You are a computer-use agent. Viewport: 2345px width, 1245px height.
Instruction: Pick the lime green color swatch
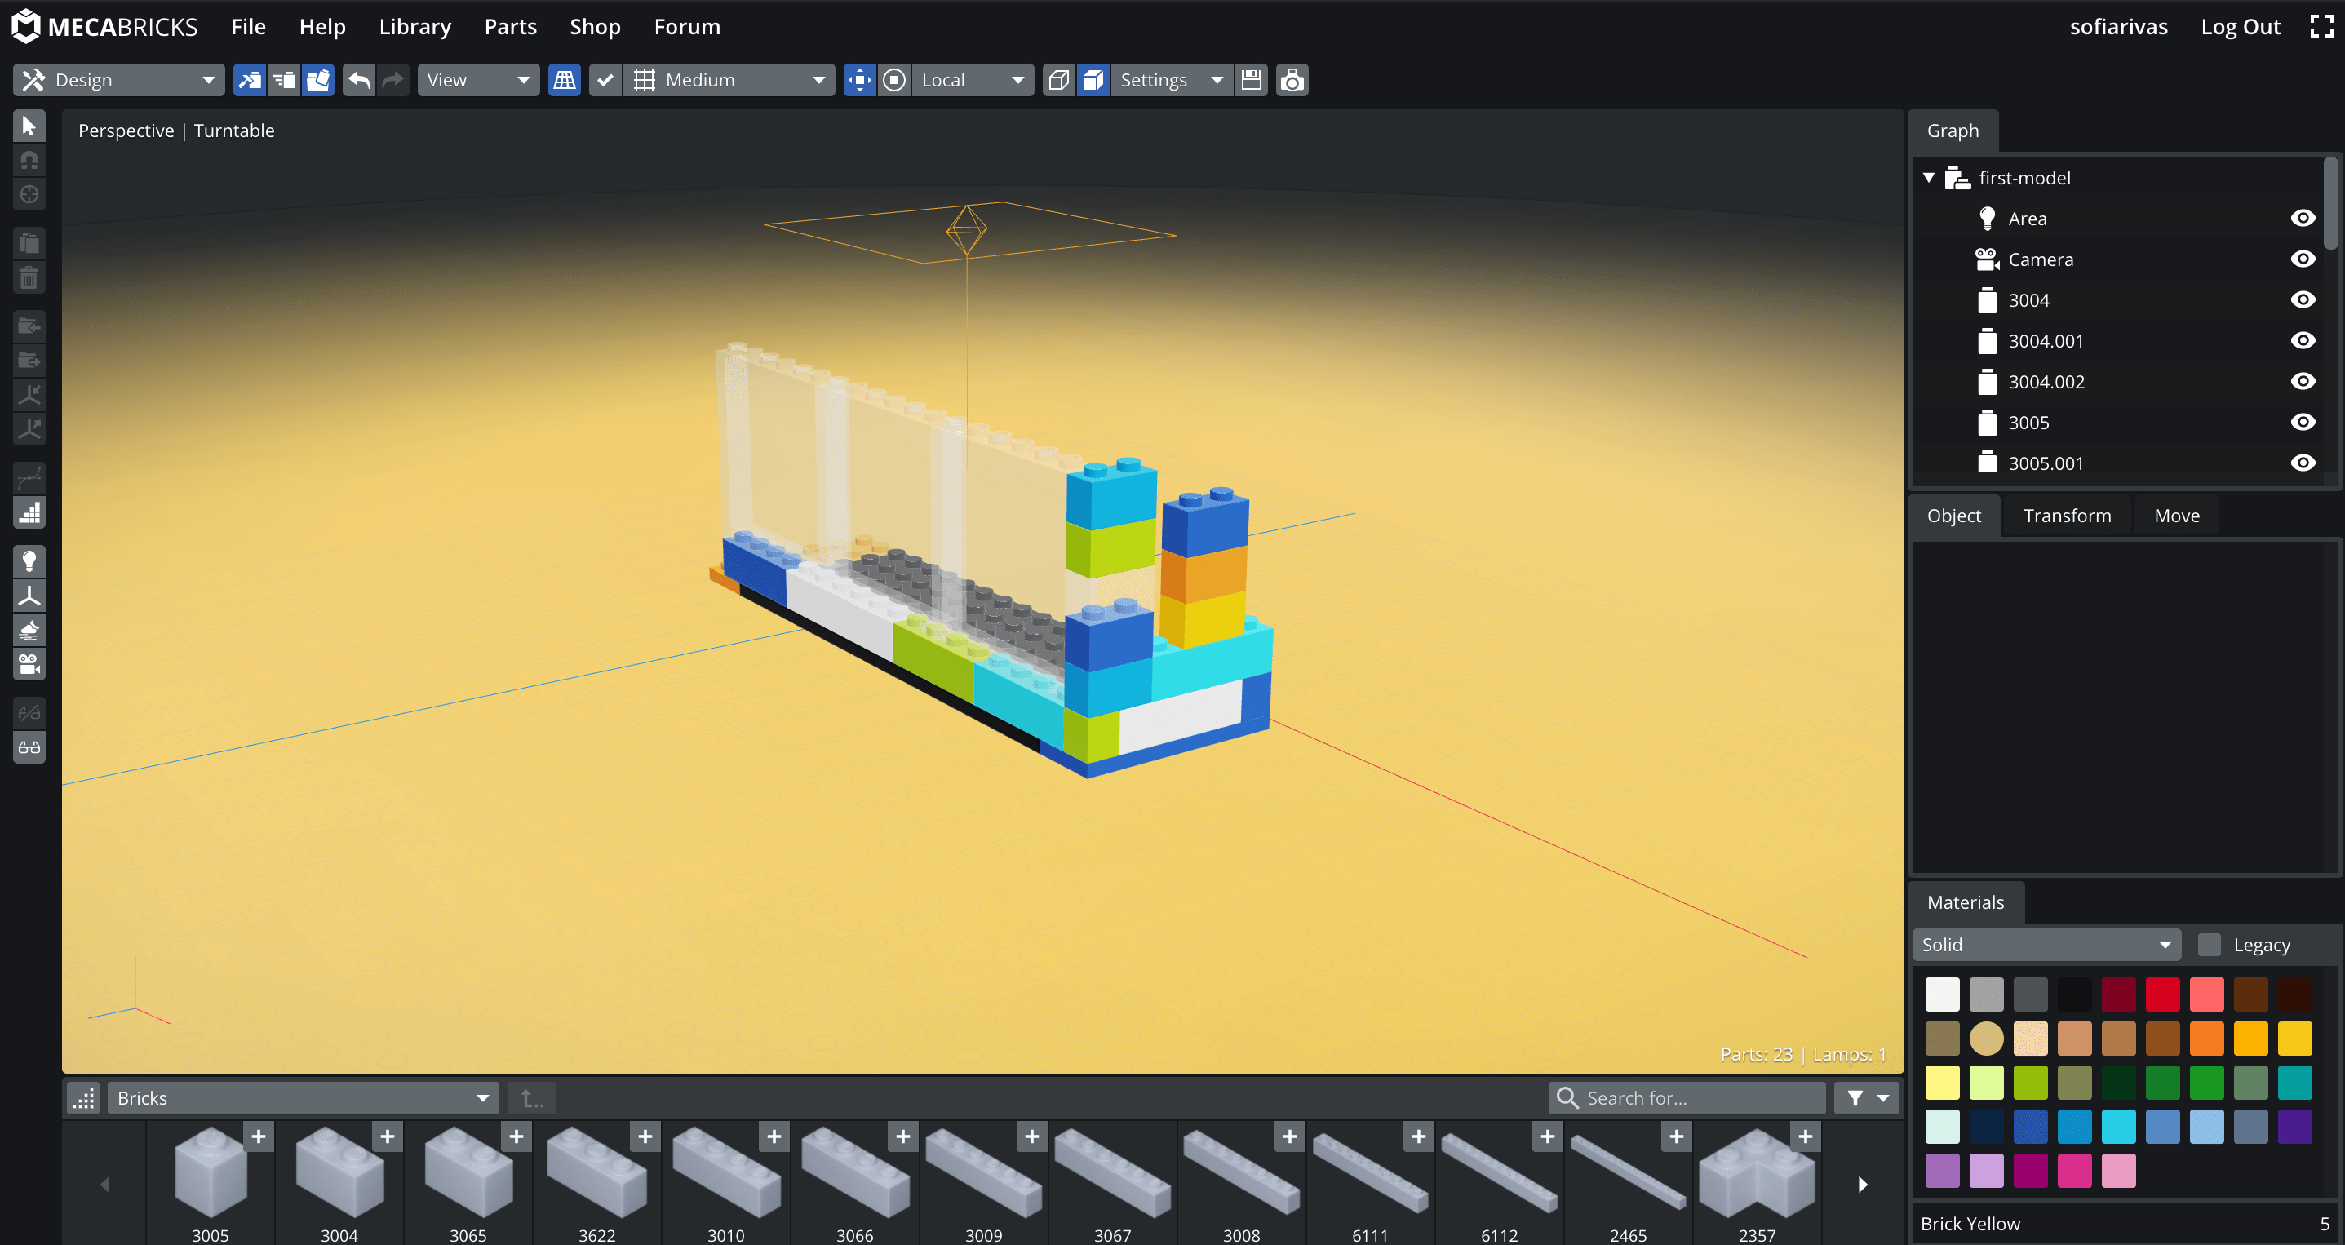tap(2030, 1082)
